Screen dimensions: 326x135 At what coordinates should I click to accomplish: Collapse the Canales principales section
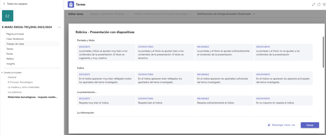pos(2,72)
